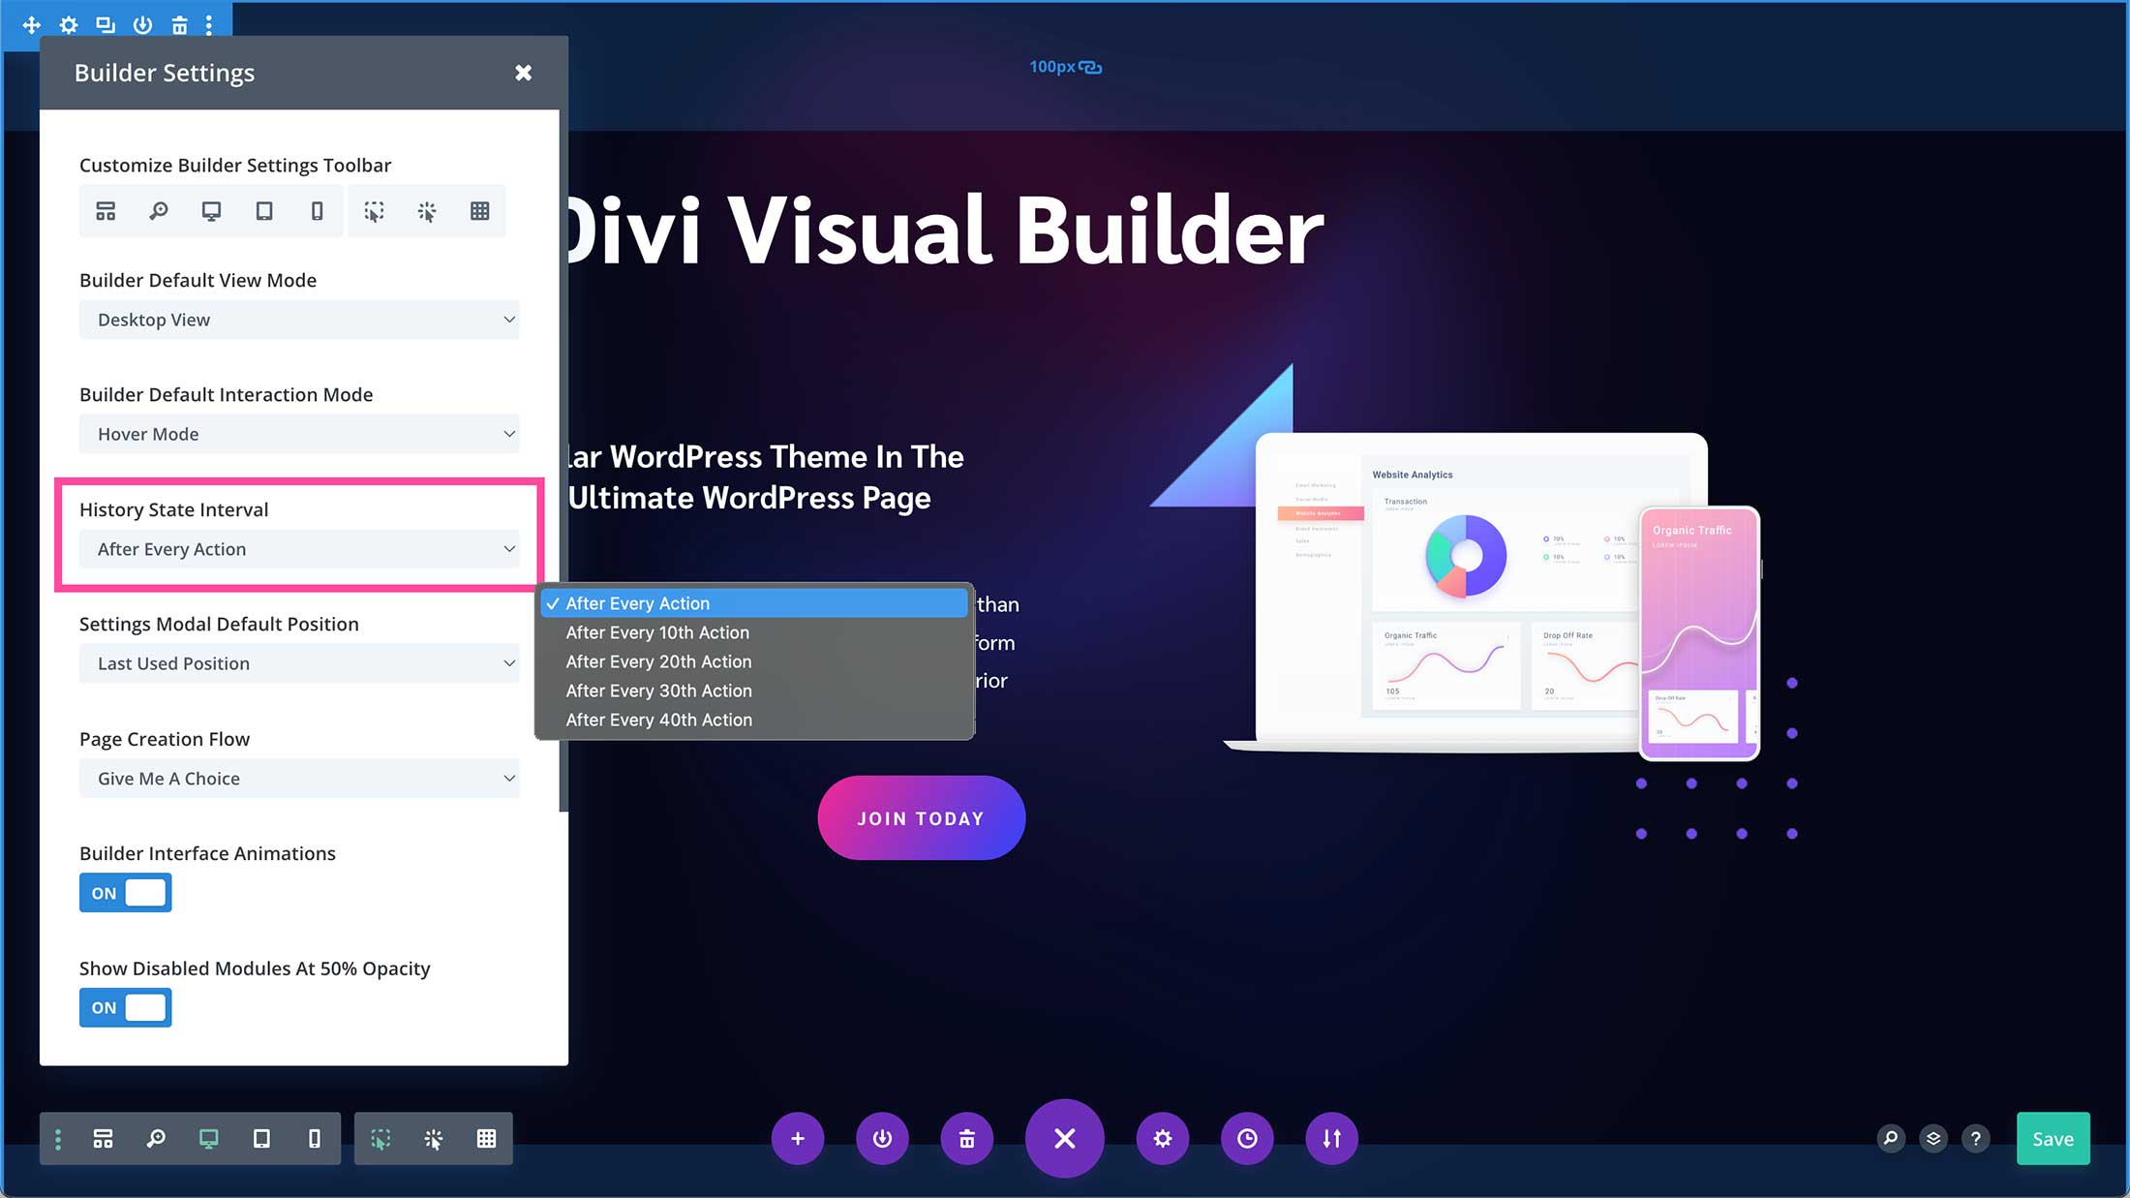Click the grid mode icon in bottom toolbar

point(486,1138)
